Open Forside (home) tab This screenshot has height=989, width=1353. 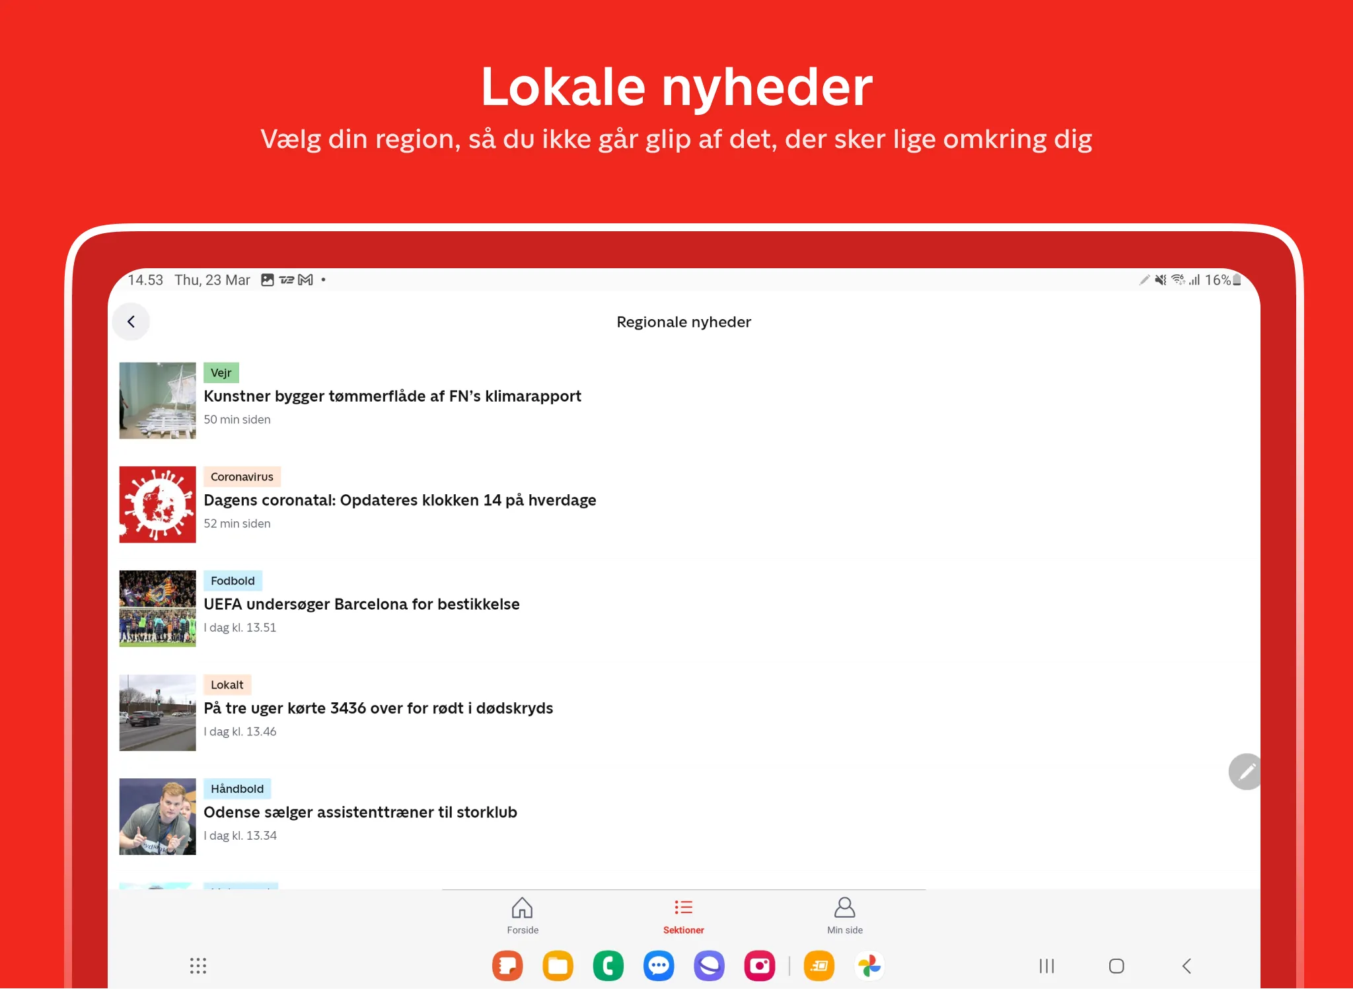coord(522,914)
